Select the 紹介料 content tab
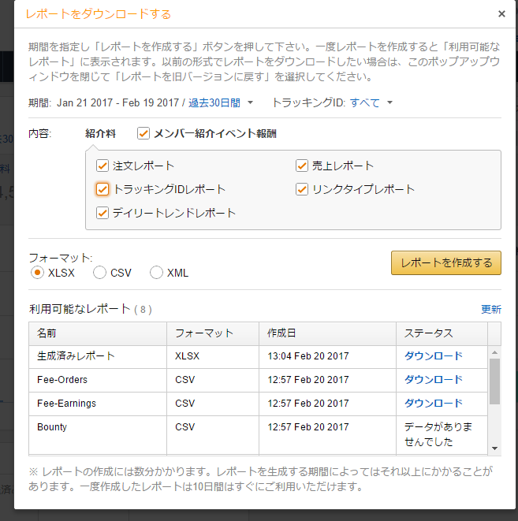This screenshot has width=518, height=521. coord(100,133)
